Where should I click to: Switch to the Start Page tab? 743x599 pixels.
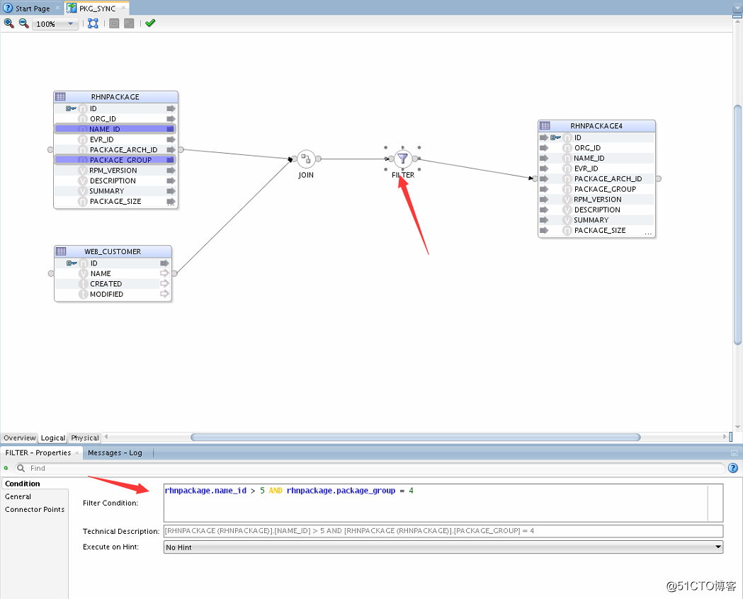tap(32, 8)
